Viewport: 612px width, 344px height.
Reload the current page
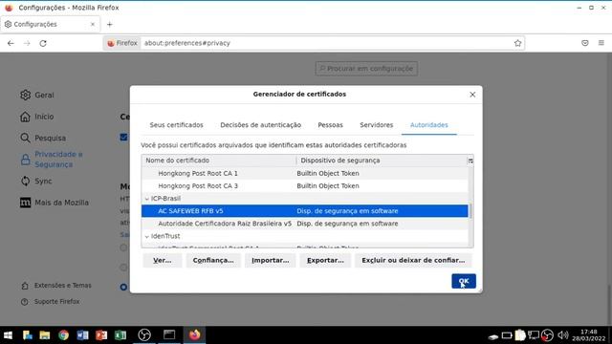point(43,43)
